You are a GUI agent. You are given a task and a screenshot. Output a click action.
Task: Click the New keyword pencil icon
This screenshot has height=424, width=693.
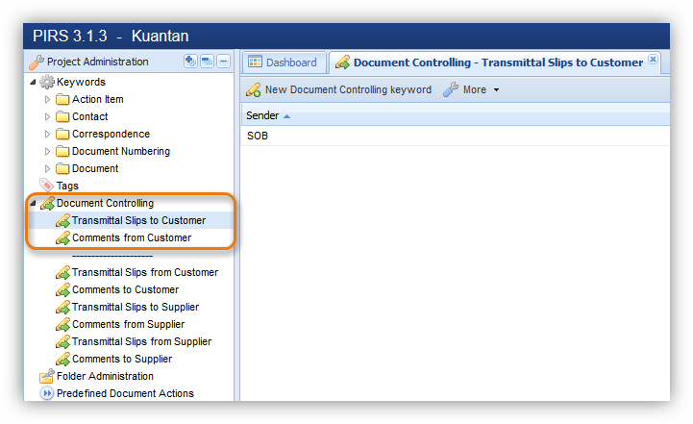[x=253, y=89]
